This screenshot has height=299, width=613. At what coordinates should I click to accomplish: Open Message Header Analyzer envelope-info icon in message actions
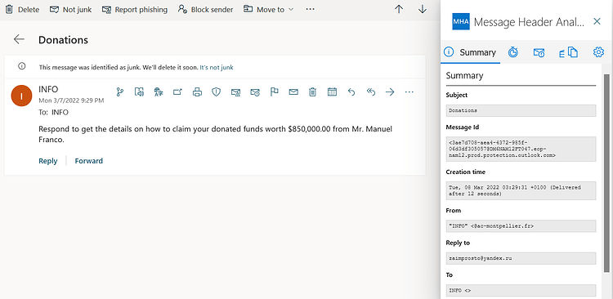coord(255,92)
